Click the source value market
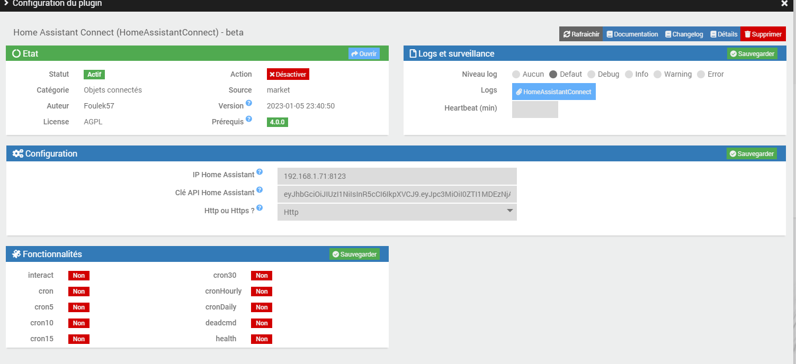 (279, 90)
